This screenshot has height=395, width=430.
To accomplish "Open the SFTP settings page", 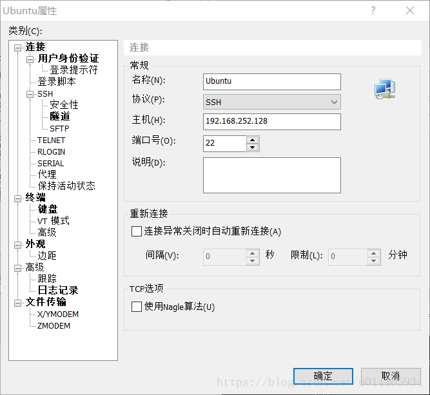I will click(59, 129).
